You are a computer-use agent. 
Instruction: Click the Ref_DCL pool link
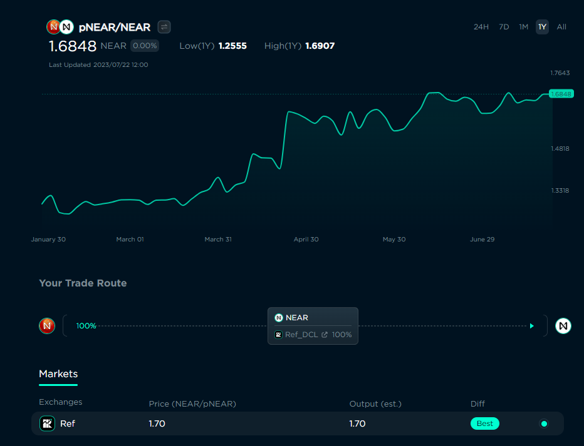click(301, 335)
